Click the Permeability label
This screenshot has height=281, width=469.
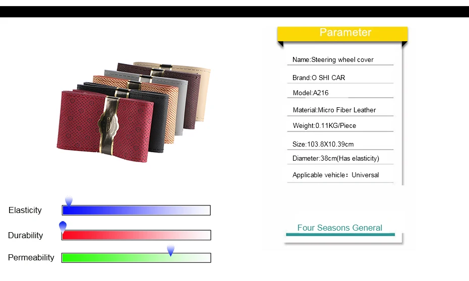(31, 257)
